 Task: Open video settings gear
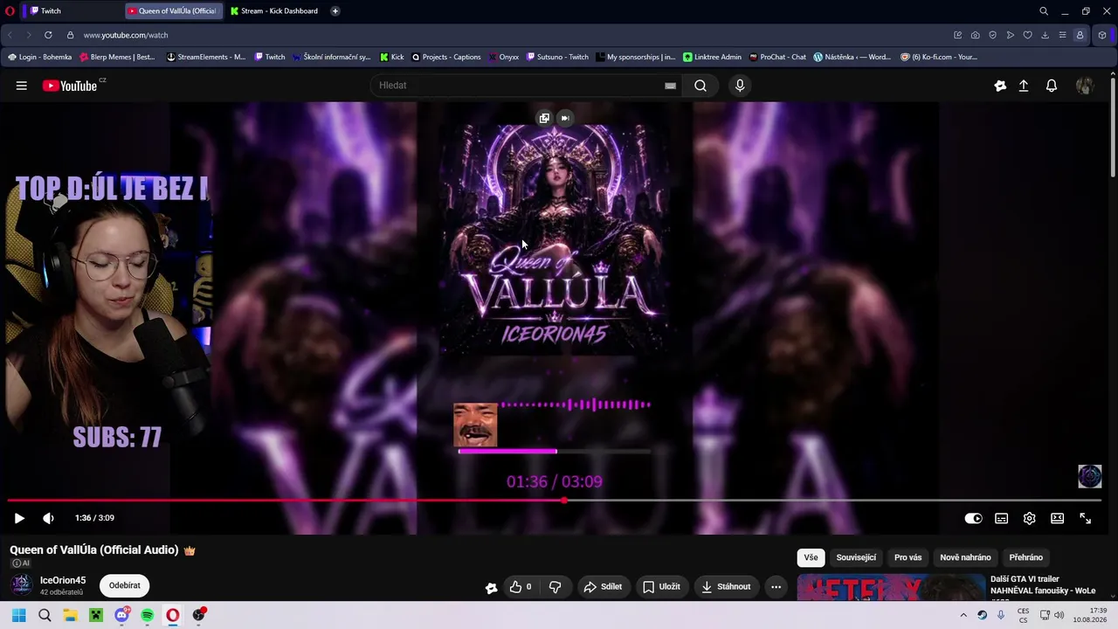click(1029, 518)
